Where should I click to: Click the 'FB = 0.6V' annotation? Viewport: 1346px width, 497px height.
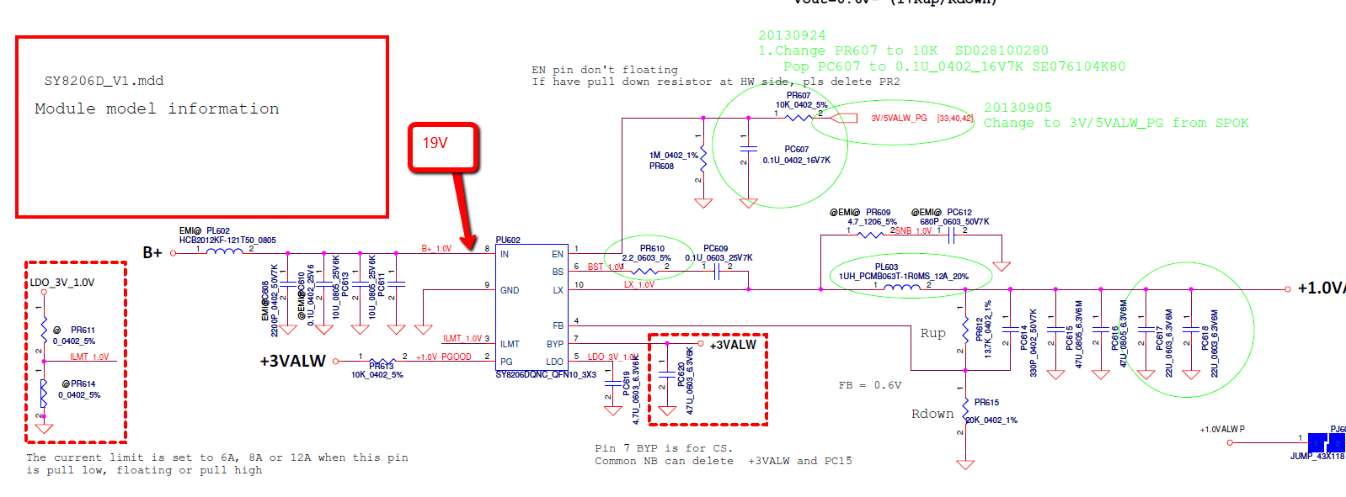click(x=869, y=385)
